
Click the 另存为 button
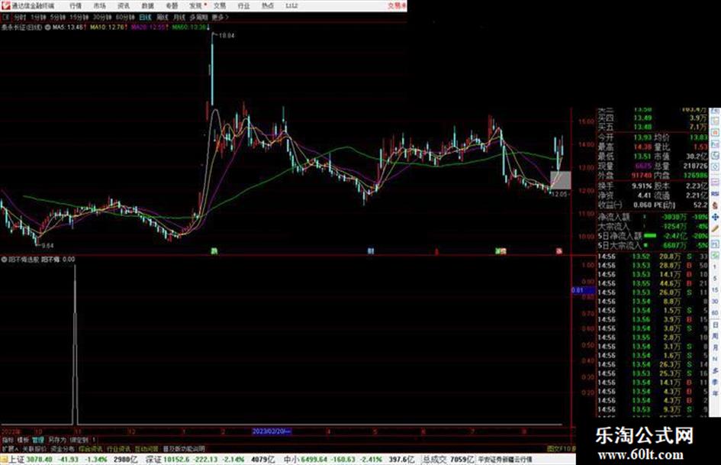click(x=57, y=440)
